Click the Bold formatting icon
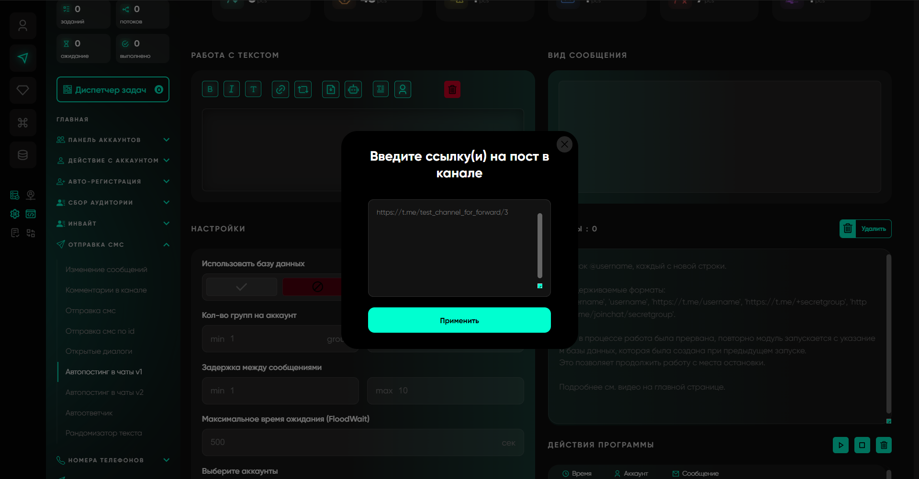 [x=210, y=89]
